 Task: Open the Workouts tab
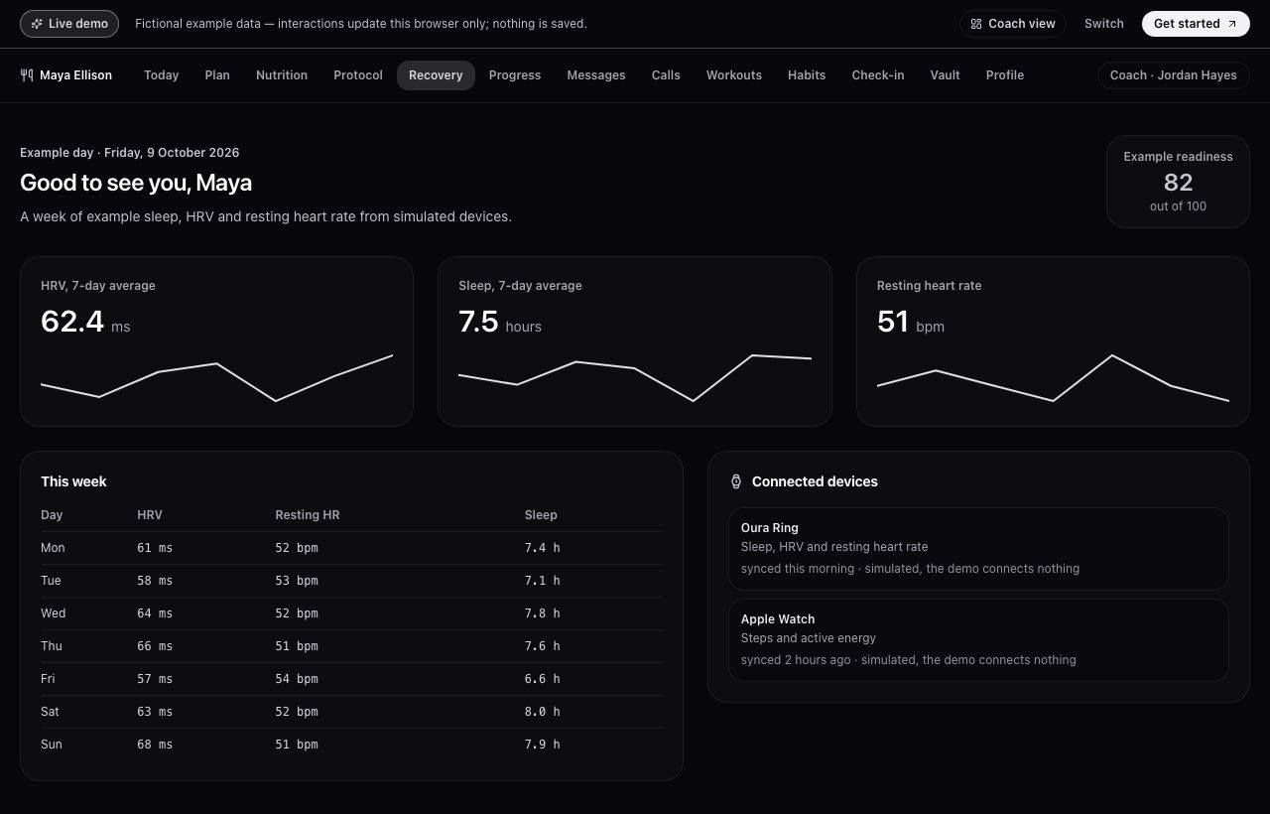coord(734,75)
